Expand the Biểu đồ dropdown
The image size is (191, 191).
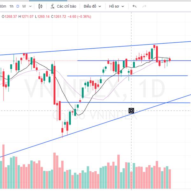(x=92, y=6)
